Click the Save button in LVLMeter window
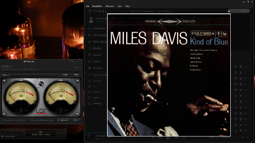This screenshot has width=255, height=143. [x=76, y=75]
